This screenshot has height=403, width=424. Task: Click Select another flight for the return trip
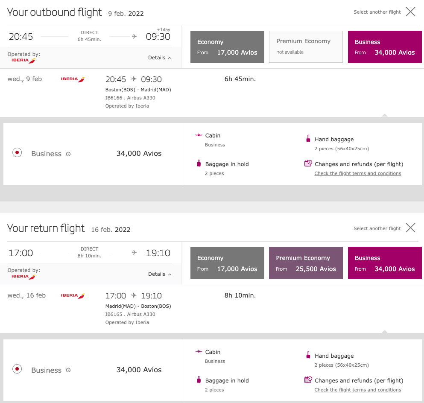377,228
